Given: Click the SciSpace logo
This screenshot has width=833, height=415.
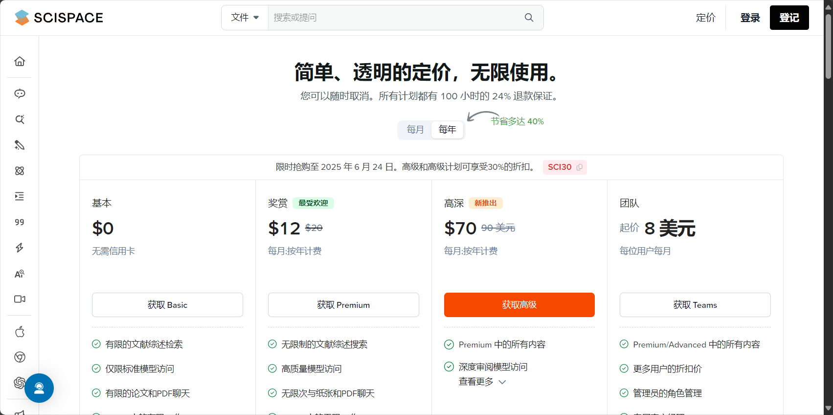Looking at the screenshot, I should pyautogui.click(x=59, y=18).
